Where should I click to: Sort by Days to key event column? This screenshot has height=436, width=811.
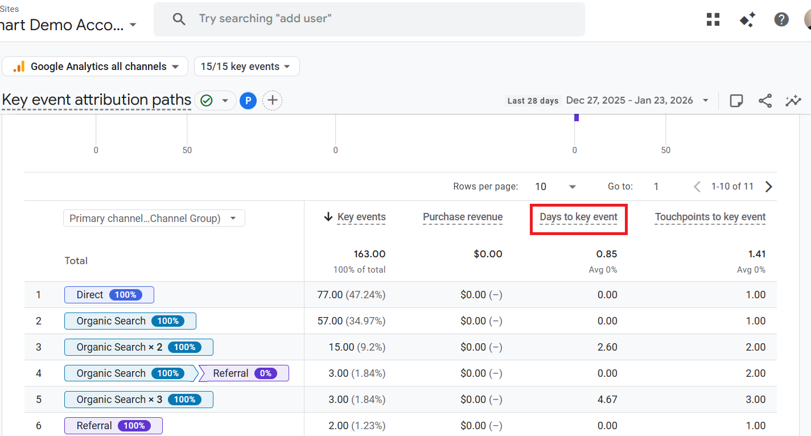point(578,217)
